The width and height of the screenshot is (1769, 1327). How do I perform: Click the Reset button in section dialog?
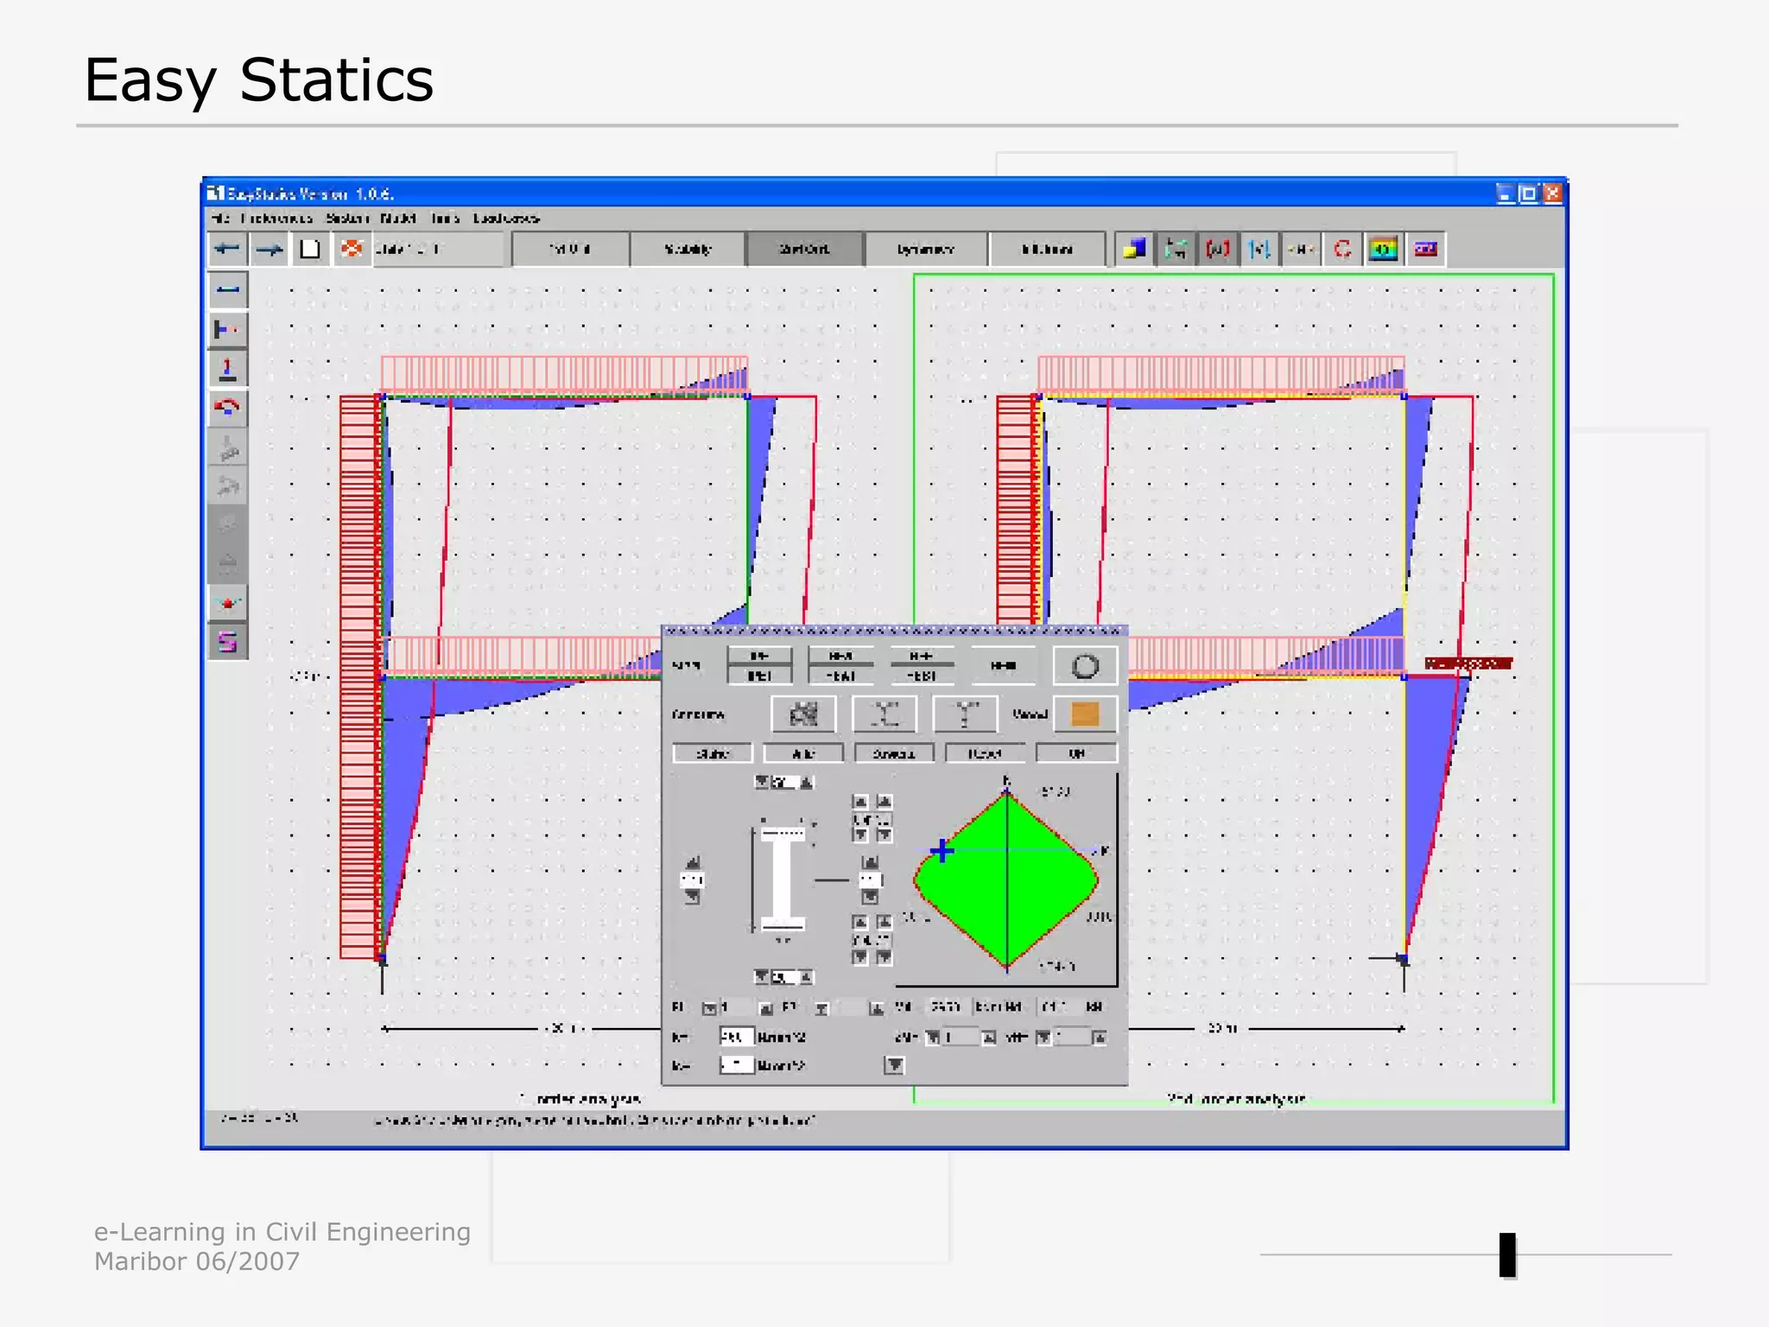[x=985, y=753]
